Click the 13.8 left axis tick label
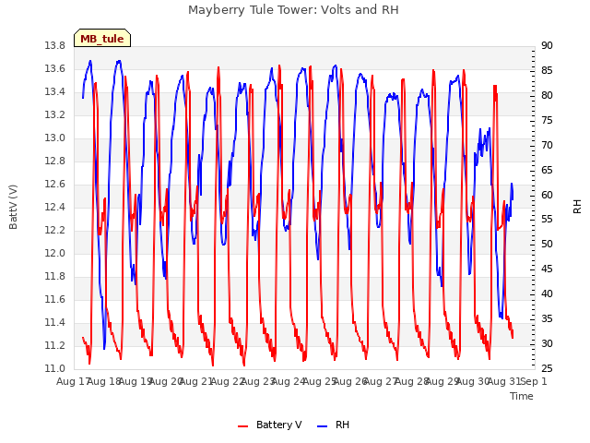The width and height of the screenshot is (590, 443). coord(55,45)
